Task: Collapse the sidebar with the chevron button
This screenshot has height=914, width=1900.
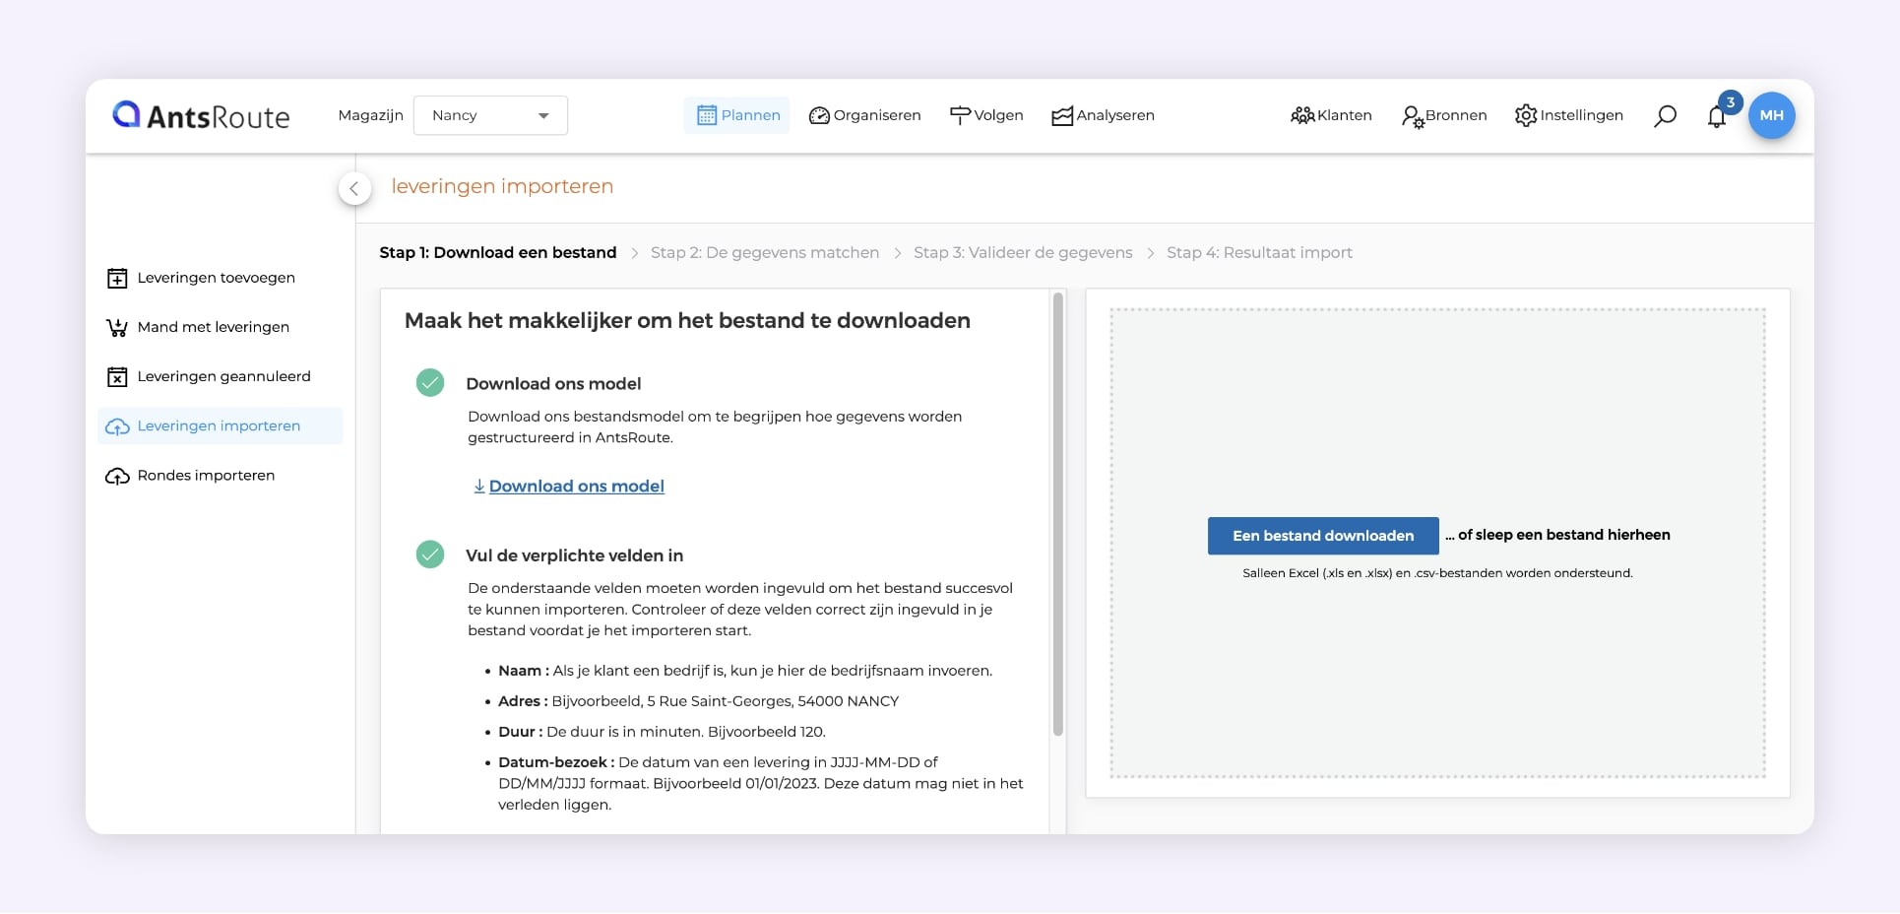Action: point(354,188)
